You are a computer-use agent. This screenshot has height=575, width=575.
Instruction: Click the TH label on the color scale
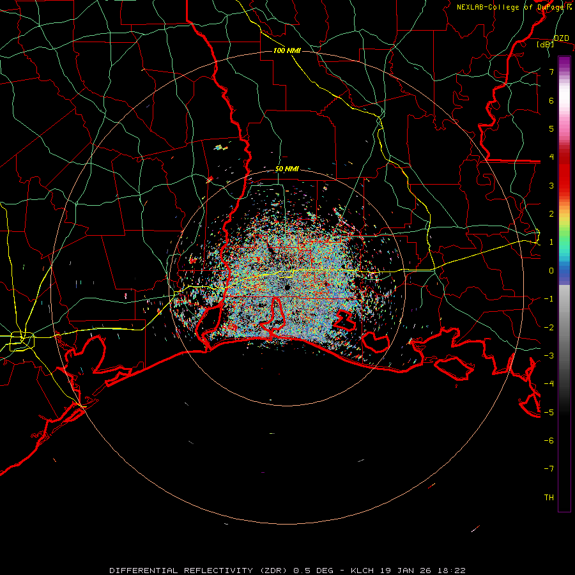(x=549, y=498)
